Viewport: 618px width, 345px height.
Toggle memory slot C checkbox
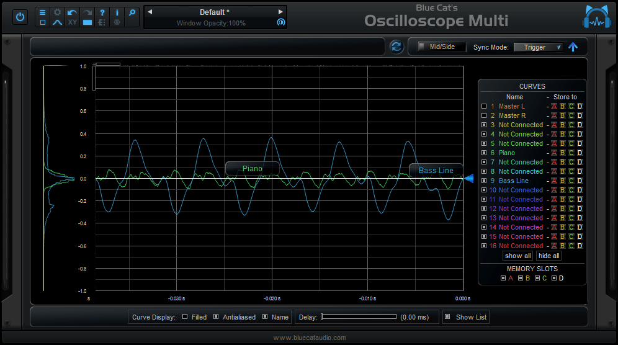click(x=537, y=278)
